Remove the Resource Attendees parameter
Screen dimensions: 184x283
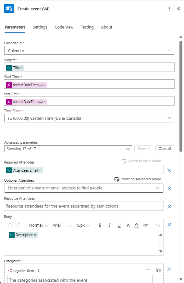click(169, 207)
